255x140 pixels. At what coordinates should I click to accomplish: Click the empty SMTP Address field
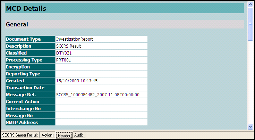point(101,122)
